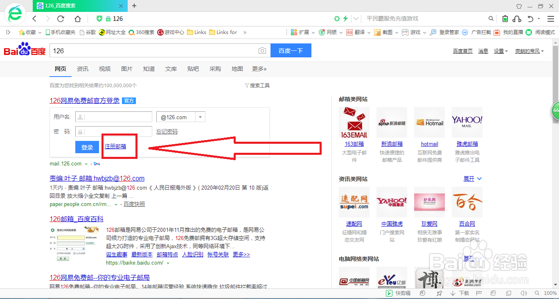Open the 网银 online banking dropdown

click(330, 32)
